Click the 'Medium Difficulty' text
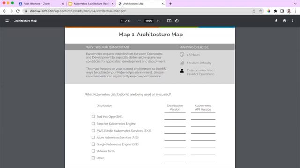The height and width of the screenshot is (168, 300). pyautogui.click(x=199, y=63)
